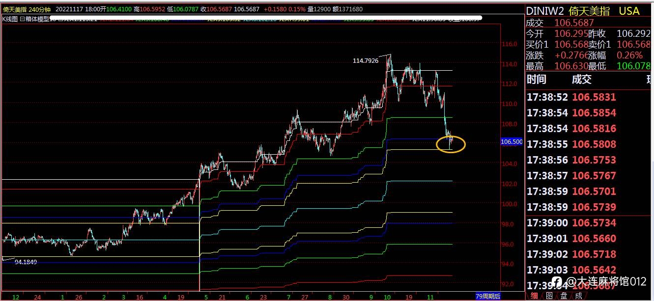Switch to the 盘 tab

(564, 296)
